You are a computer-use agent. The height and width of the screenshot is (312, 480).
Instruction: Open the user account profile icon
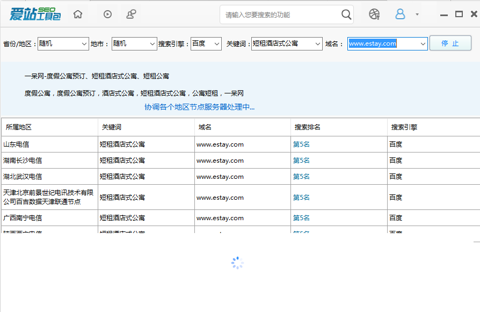[x=400, y=14]
